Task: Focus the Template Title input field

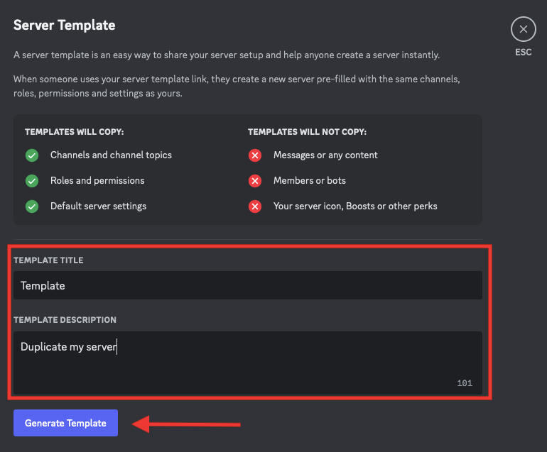Action: (247, 285)
